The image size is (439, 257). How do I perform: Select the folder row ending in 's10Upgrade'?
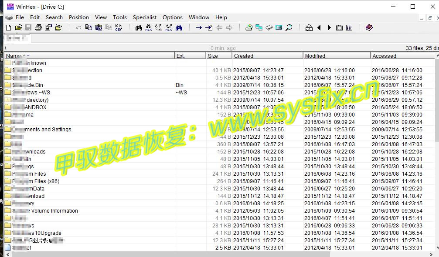(220, 233)
